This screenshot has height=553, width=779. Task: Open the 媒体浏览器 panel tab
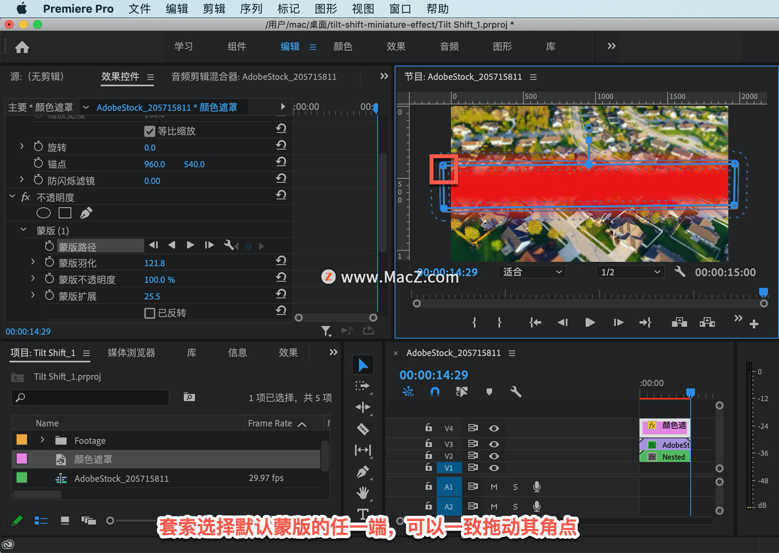click(131, 352)
